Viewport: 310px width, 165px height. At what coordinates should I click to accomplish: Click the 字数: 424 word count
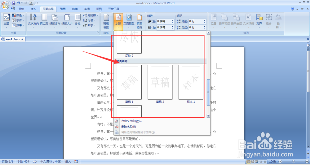coord(23,162)
